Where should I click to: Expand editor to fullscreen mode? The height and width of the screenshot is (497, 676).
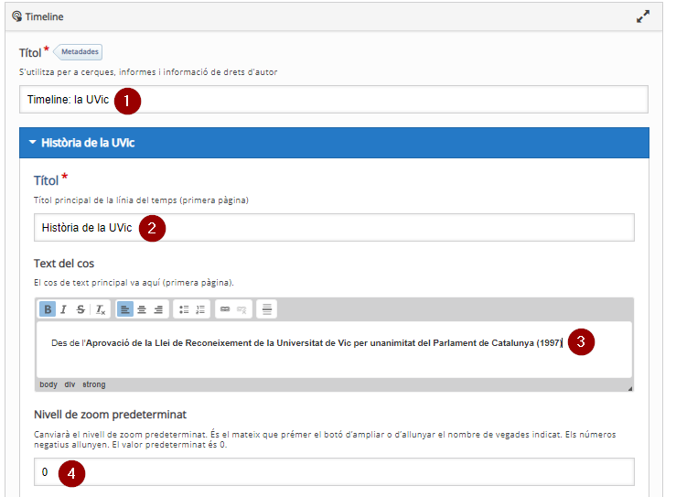pyautogui.click(x=643, y=16)
